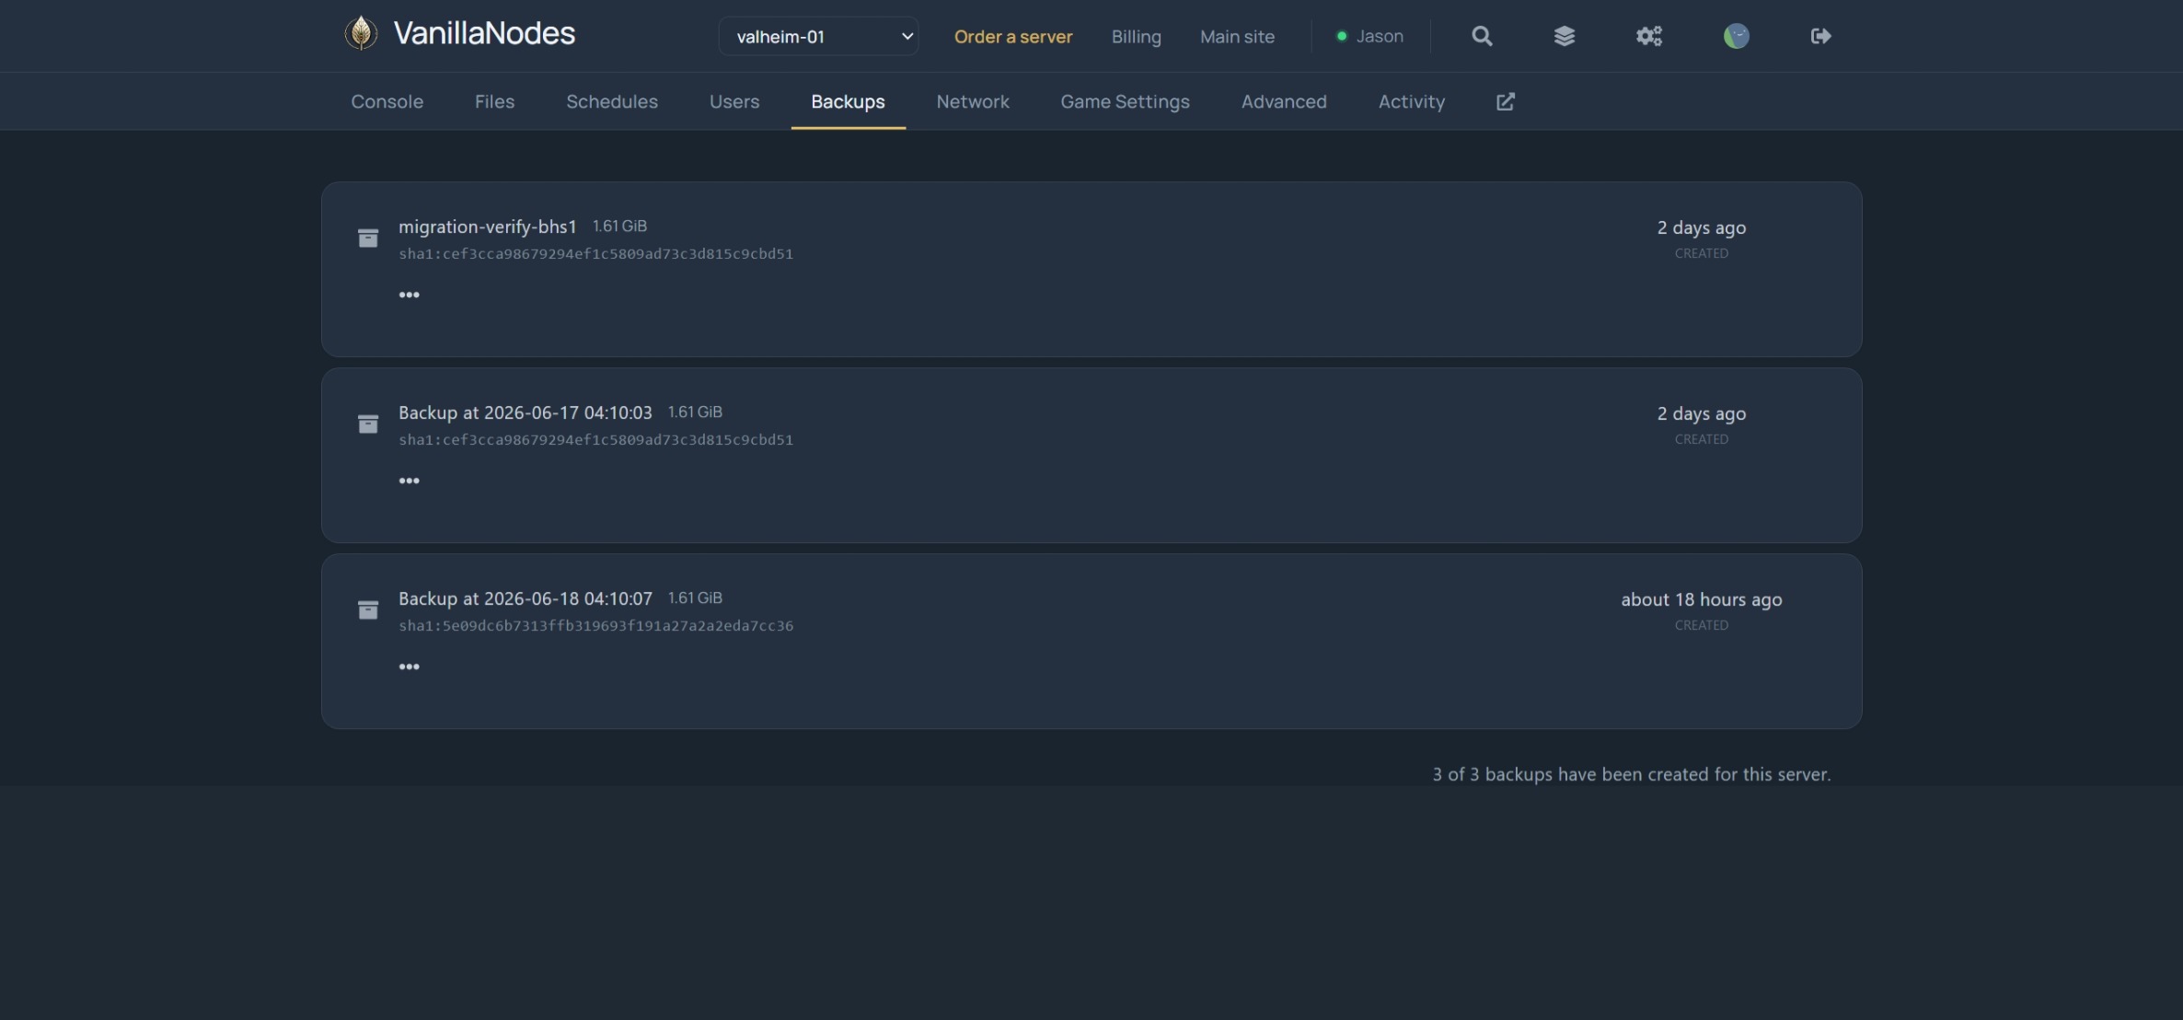
Task: Open the stacked layers servers icon
Action: coord(1565,36)
